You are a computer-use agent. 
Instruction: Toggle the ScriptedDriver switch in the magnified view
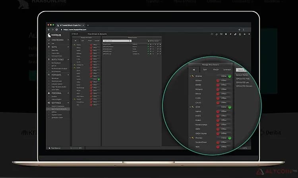224,142
